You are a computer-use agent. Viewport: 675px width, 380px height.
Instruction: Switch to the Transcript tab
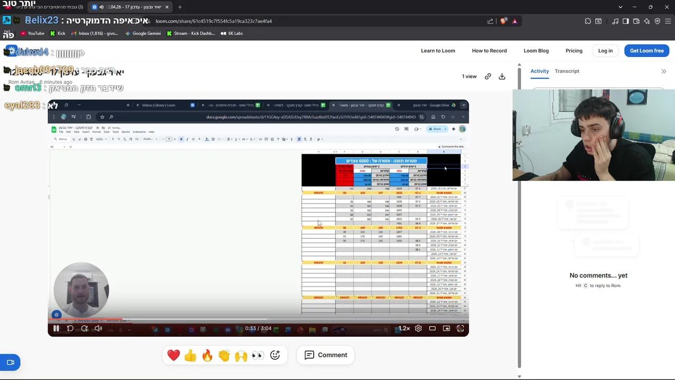(x=567, y=71)
